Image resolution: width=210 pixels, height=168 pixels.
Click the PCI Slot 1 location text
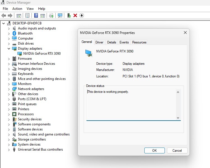pos(151,76)
